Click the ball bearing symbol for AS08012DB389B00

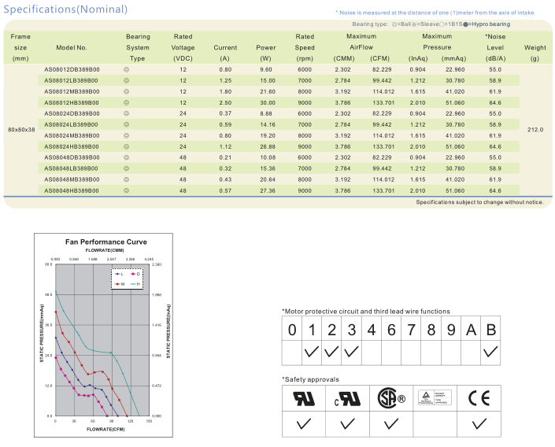(x=127, y=70)
